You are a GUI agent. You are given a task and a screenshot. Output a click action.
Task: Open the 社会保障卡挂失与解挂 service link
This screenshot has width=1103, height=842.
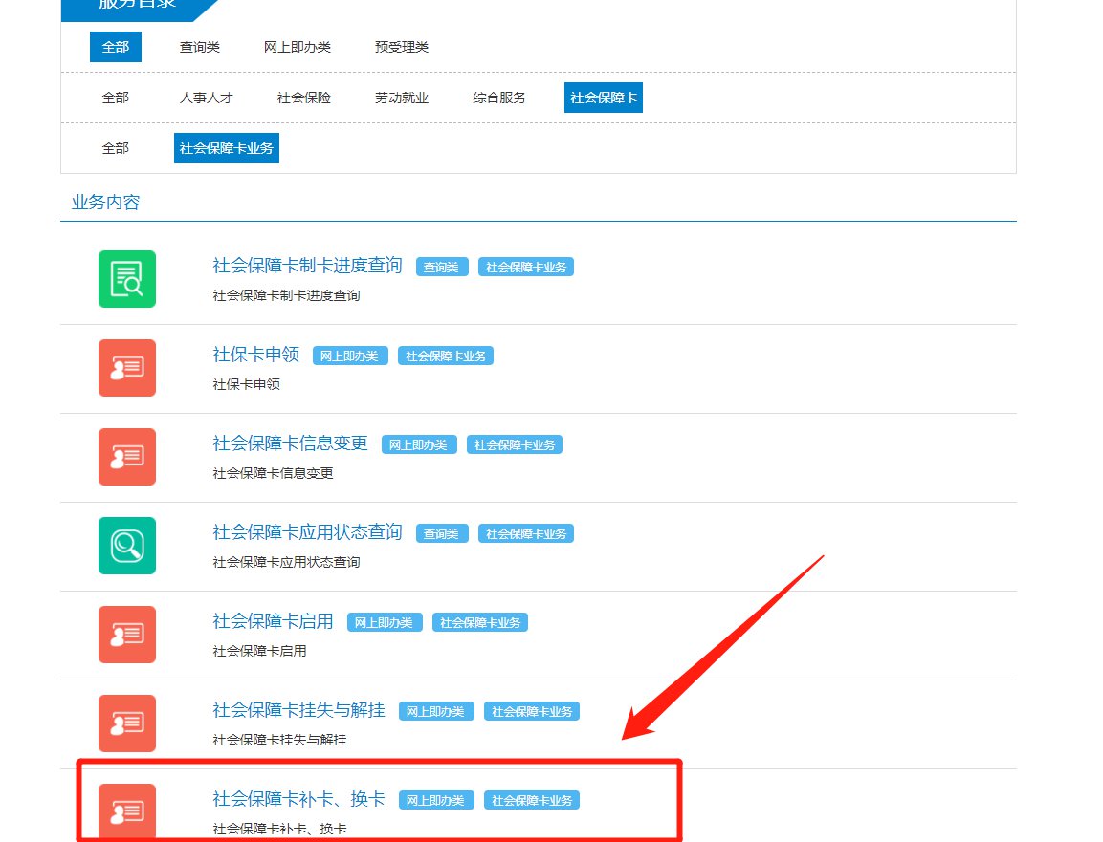(x=298, y=710)
